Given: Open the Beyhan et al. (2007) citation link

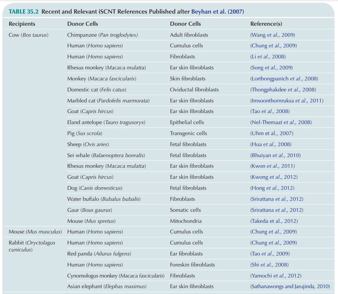Looking at the screenshot, I should point(217,12).
